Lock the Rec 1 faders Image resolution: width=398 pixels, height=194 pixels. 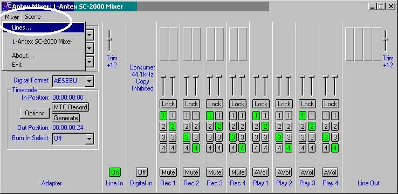point(168,103)
